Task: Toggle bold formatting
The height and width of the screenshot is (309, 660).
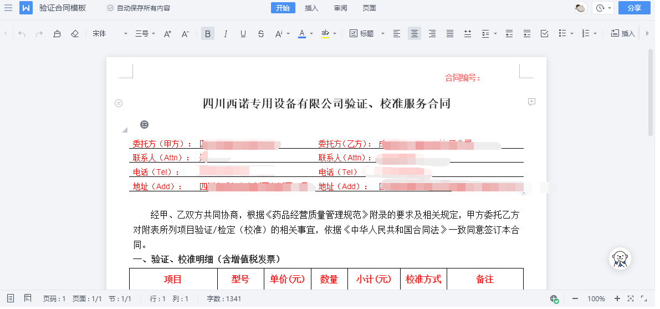Action: coord(207,34)
